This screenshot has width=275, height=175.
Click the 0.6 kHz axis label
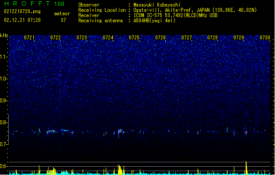coord(4,166)
